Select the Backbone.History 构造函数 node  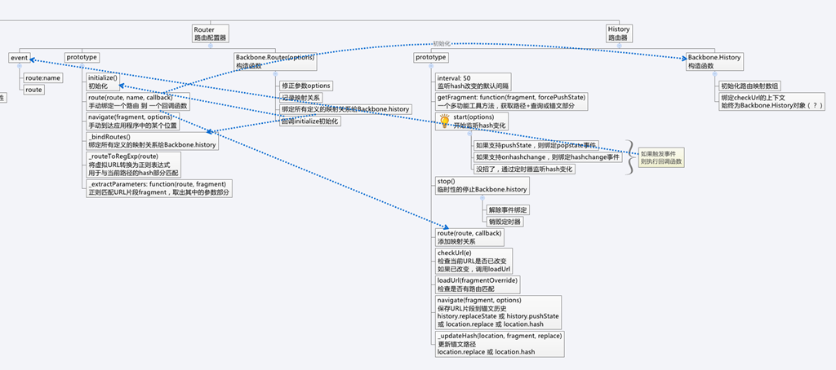(x=714, y=61)
